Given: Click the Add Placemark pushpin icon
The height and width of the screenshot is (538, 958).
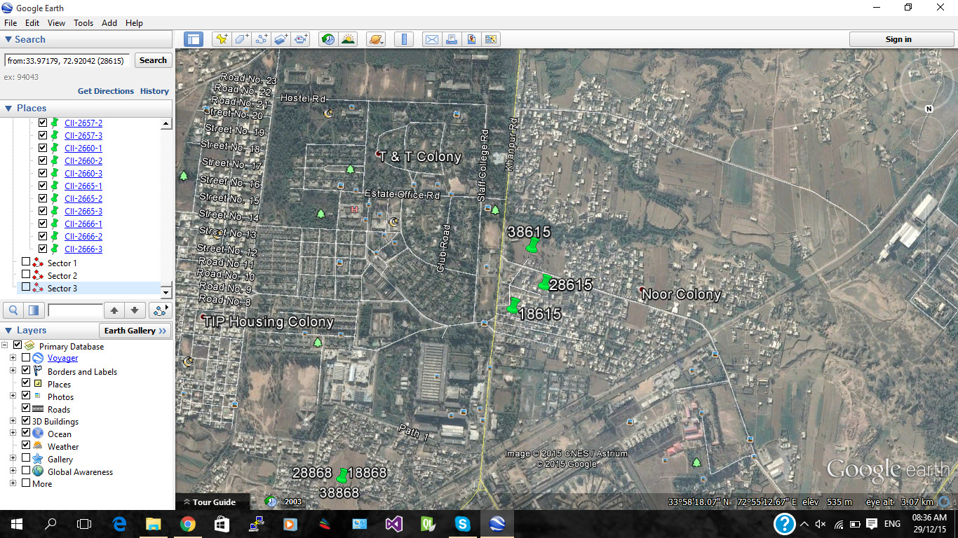Looking at the screenshot, I should pos(222,39).
